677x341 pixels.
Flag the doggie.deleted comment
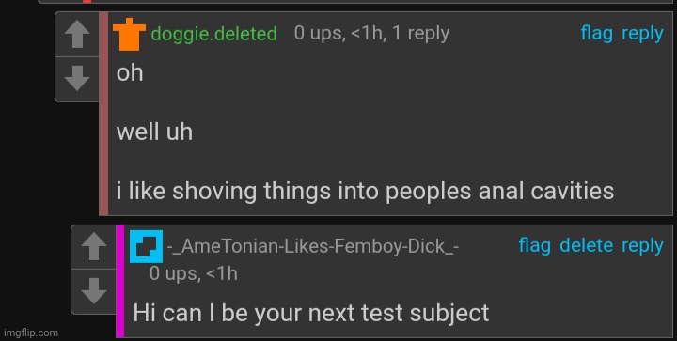point(596,33)
